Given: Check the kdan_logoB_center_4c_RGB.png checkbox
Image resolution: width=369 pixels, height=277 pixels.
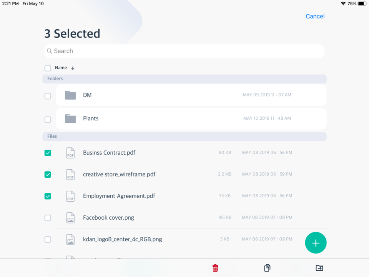Looking at the screenshot, I should tap(48, 240).
